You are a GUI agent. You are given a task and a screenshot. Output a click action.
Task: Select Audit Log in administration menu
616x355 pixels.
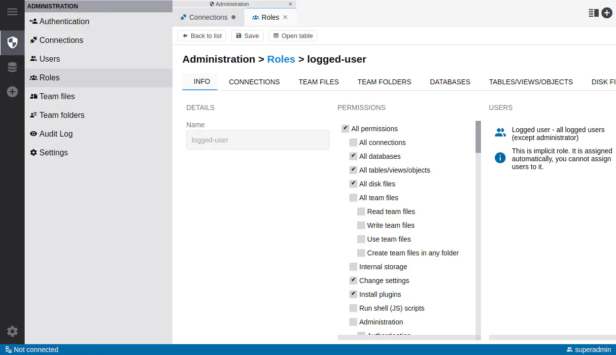click(x=56, y=134)
